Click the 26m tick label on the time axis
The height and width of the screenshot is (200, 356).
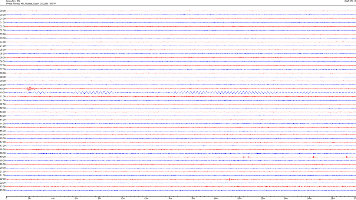coord(309,199)
